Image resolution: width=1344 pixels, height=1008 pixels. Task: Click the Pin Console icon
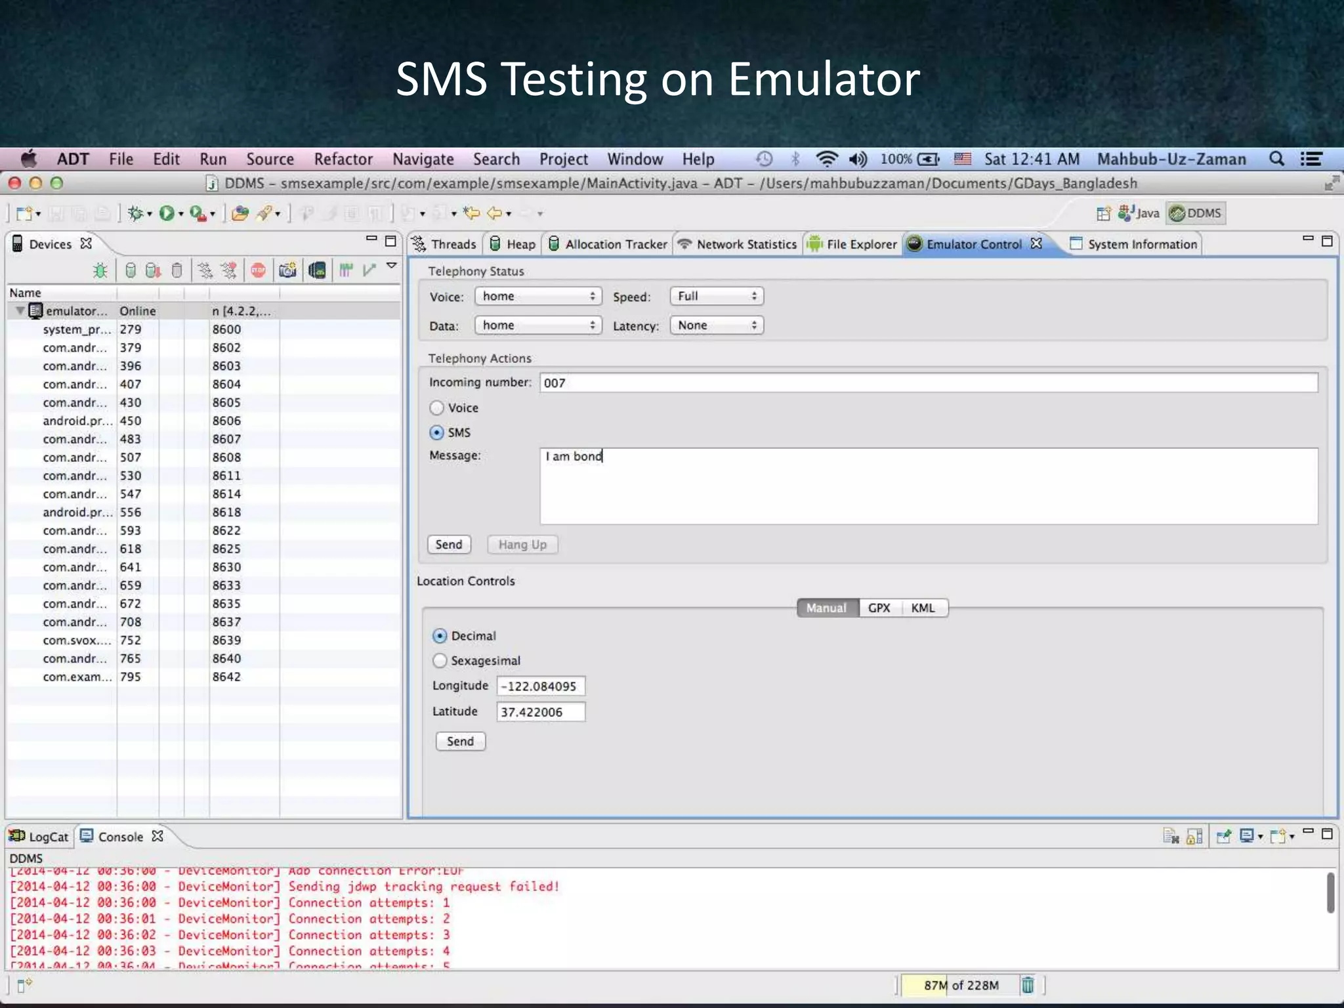(x=1223, y=836)
